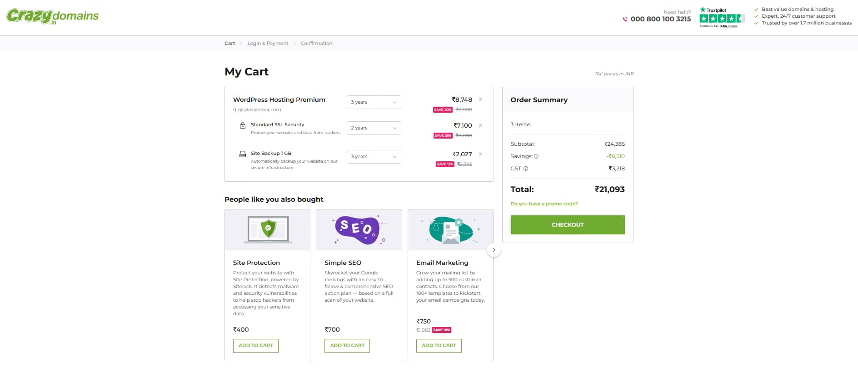Image resolution: width=858 pixels, height=368 pixels.
Task: Click the ₹700 Simple SEO price
Action: (332, 329)
